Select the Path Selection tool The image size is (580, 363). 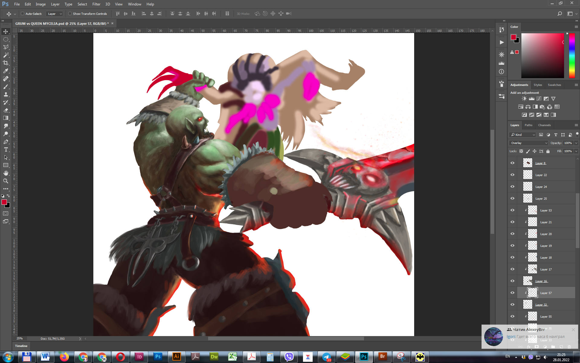6,157
